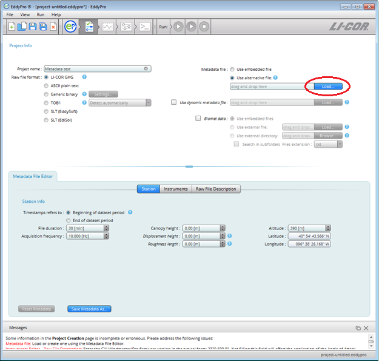Select Beginning of dataset period
Viewport: 379px width, 362px height.
tap(69, 212)
